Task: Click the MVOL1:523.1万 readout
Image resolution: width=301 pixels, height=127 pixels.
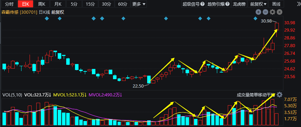Action: tap(70, 95)
